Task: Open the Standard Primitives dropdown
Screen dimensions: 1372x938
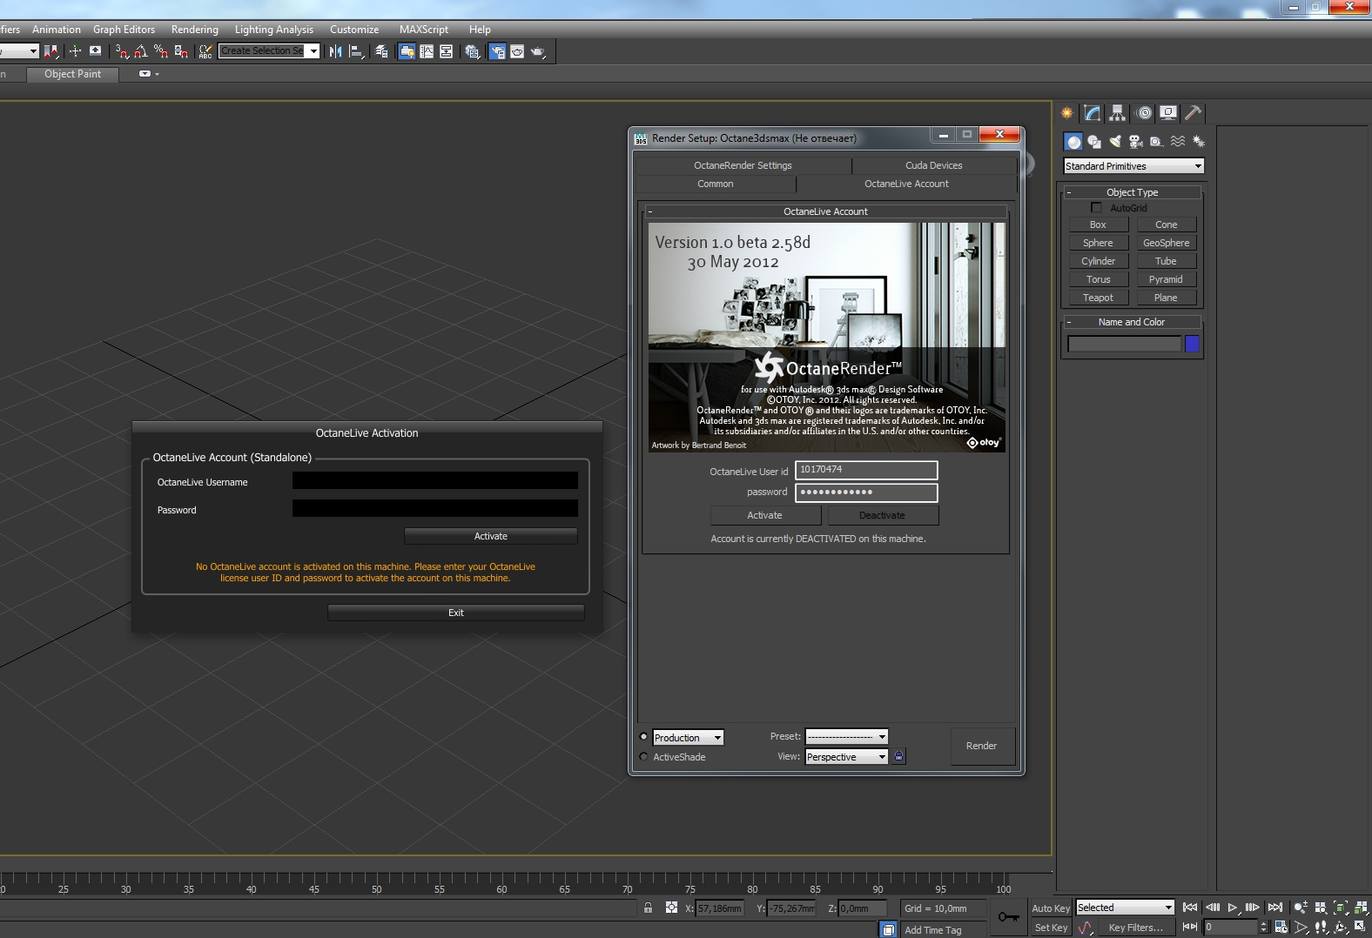Action: point(1133,166)
